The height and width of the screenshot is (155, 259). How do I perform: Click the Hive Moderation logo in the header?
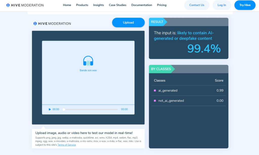[x=25, y=5]
